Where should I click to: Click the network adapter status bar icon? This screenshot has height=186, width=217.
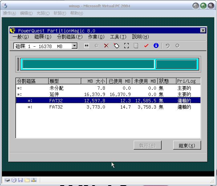click(34, 180)
